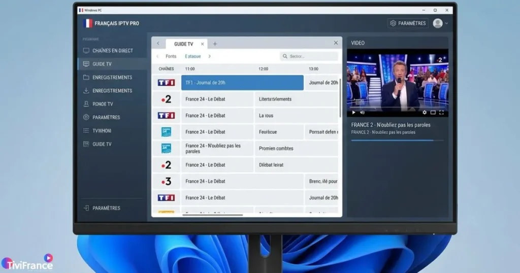Click the 11:00 time header
This screenshot has width=520, height=273.
click(190, 69)
